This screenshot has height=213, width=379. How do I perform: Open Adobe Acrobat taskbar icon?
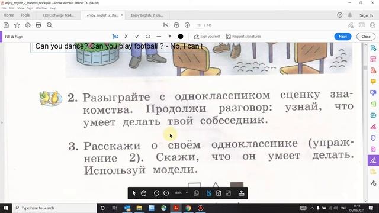[x=176, y=208]
